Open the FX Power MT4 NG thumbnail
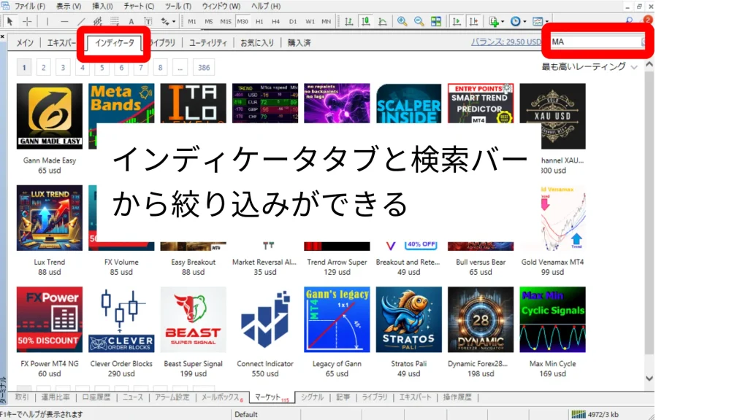 click(50, 319)
